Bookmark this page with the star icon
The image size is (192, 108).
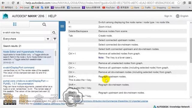(179, 3)
